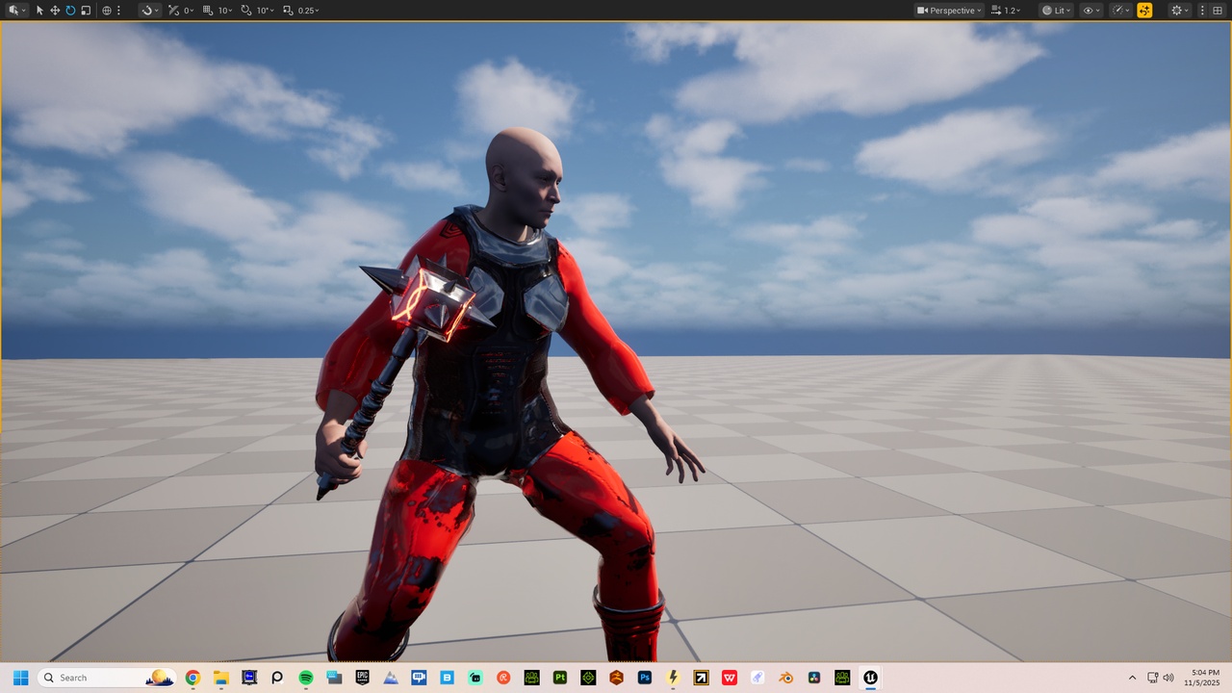Activate the Rotate transform tool
The width and height of the screenshot is (1232, 693).
(x=70, y=11)
